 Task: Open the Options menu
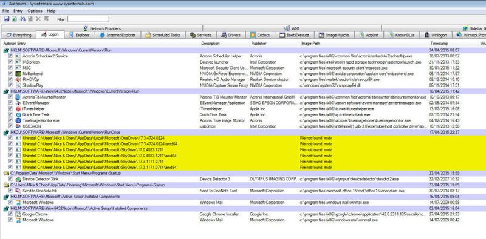pyautogui.click(x=35, y=11)
